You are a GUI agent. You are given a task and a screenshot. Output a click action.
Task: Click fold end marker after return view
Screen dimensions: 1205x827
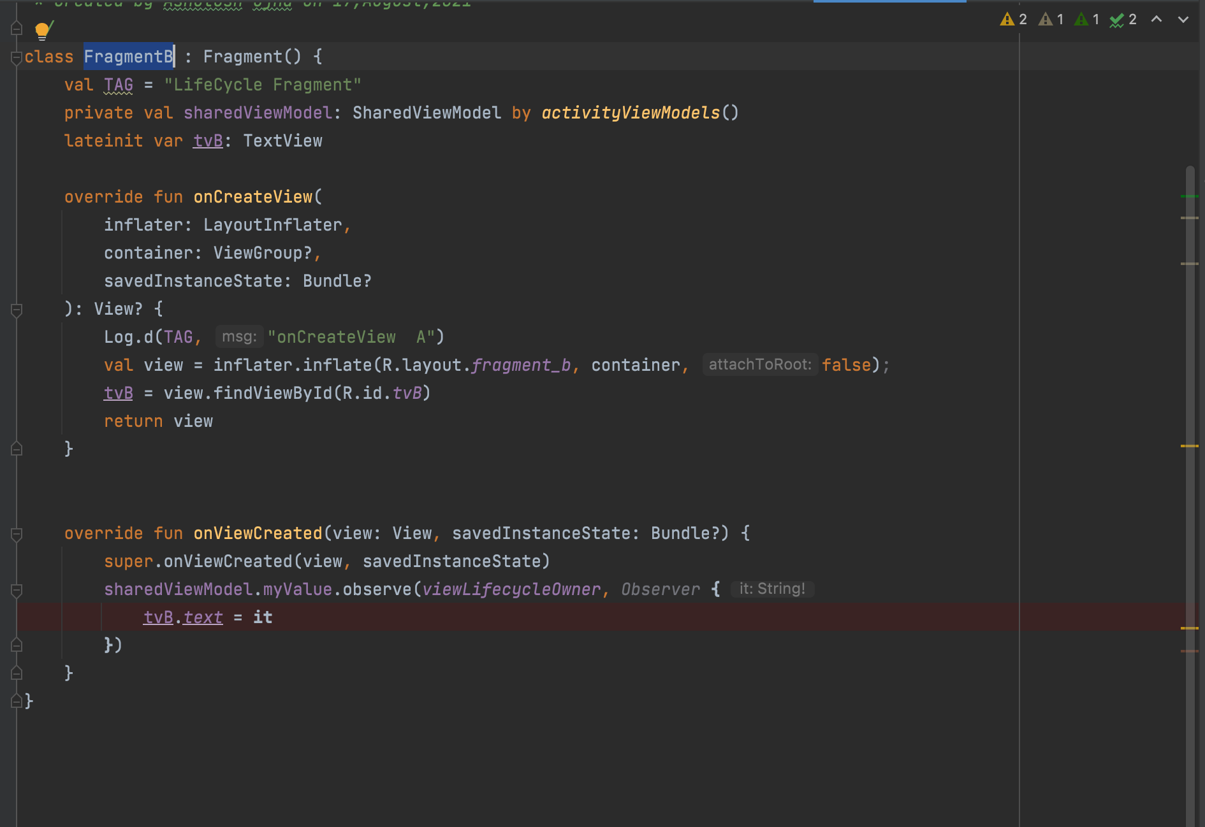tap(17, 449)
